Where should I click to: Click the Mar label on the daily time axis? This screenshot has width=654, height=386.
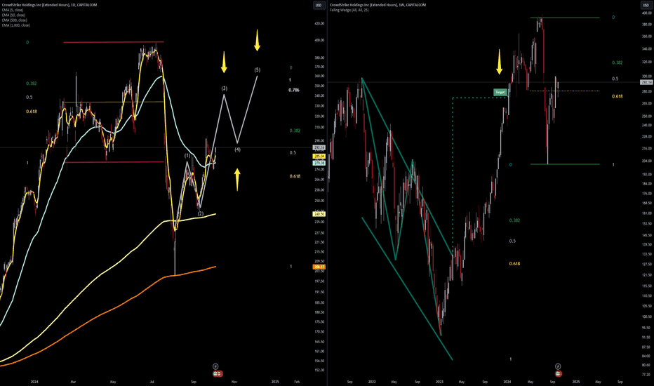(73, 381)
